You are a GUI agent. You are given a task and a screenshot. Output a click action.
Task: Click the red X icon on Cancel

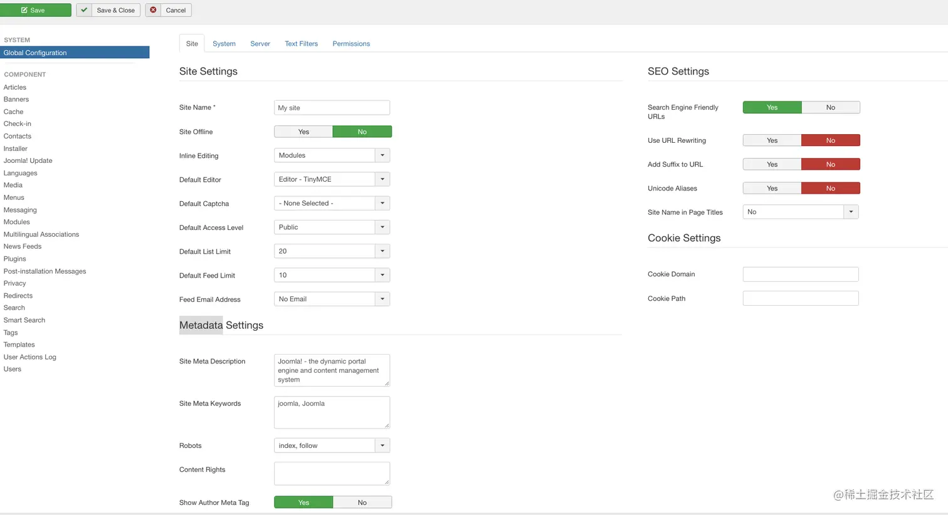click(x=154, y=10)
